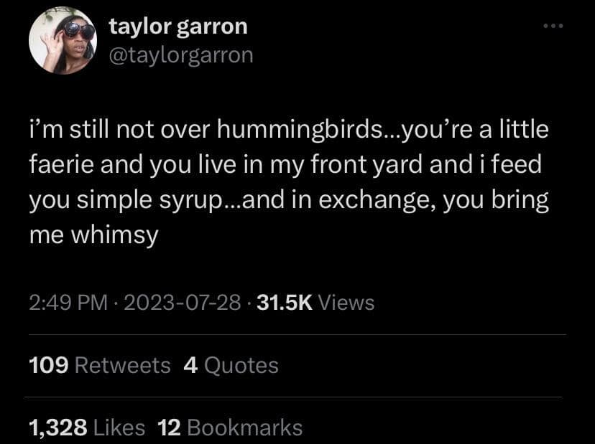This screenshot has height=444, width=595.
Task: Click the 12 Bookmarks count
Action: 230,428
